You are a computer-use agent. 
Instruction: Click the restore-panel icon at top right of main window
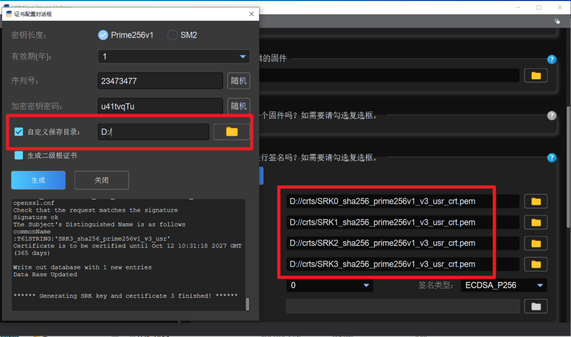557,22
